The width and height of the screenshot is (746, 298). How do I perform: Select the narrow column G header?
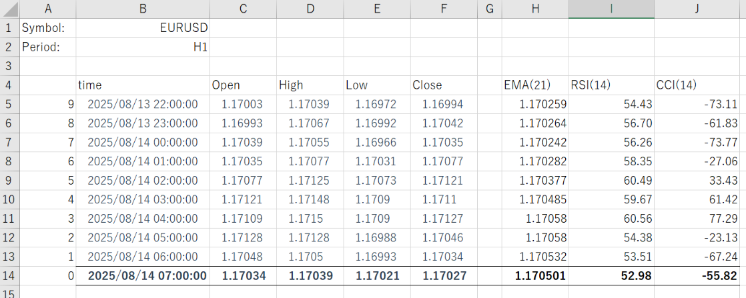point(490,9)
